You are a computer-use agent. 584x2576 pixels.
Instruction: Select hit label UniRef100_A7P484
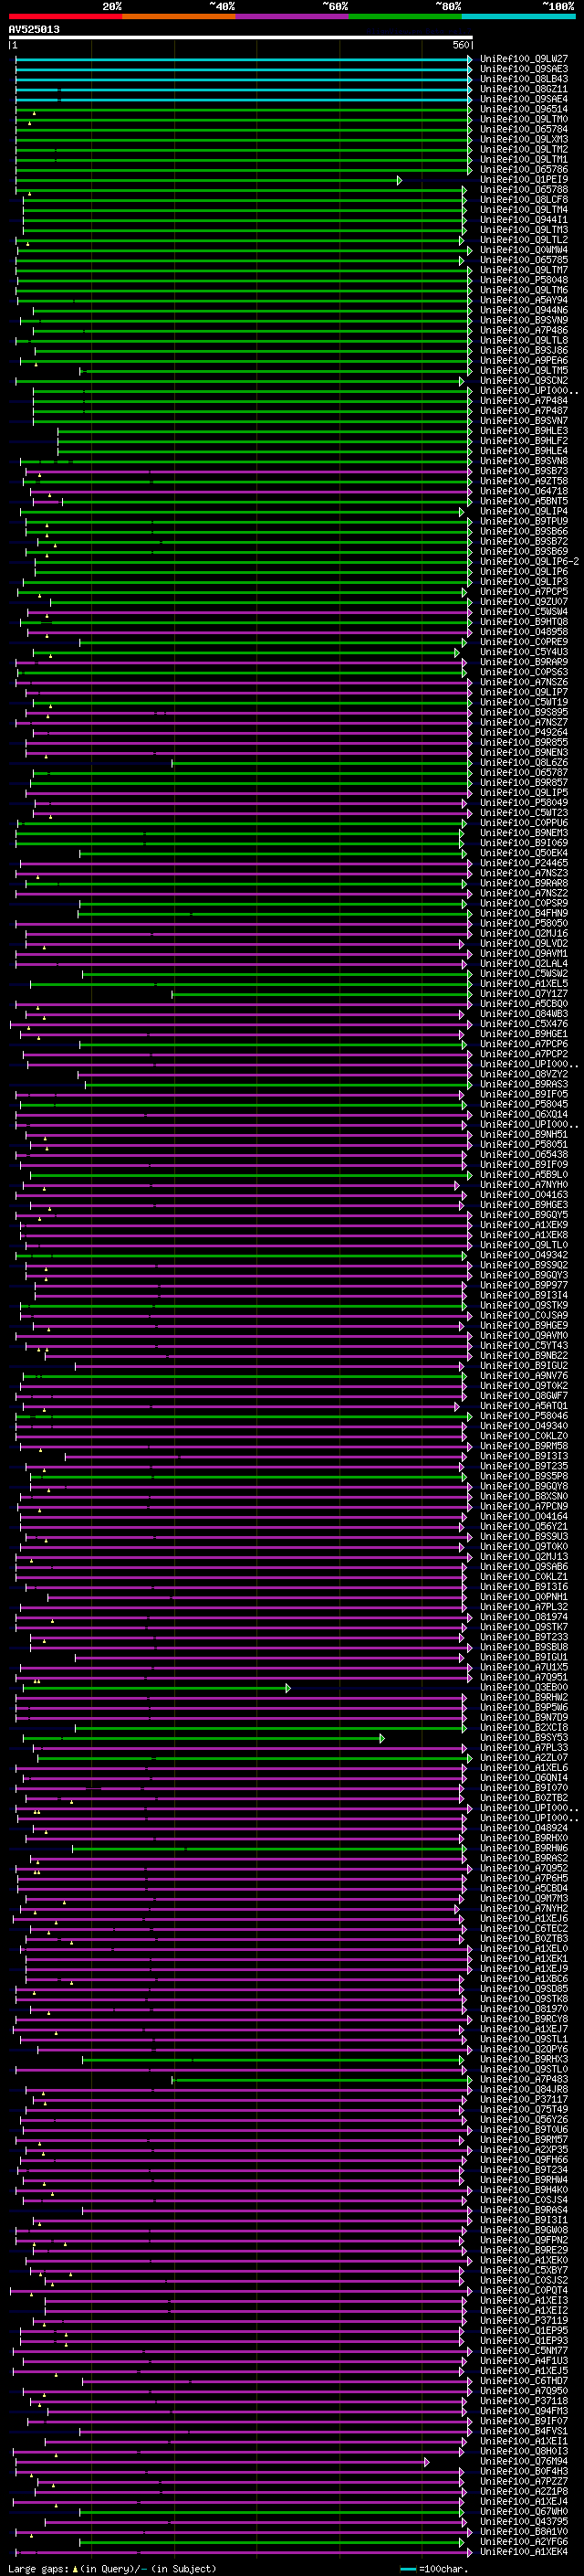(x=524, y=402)
